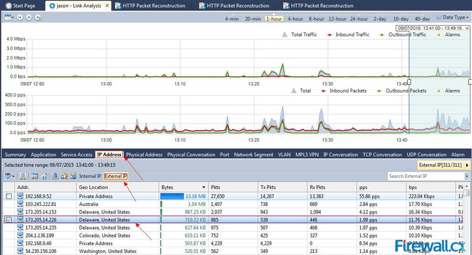Tick the checkbox for 192.168.9.52
The width and height of the screenshot is (472, 255).
coord(9,196)
